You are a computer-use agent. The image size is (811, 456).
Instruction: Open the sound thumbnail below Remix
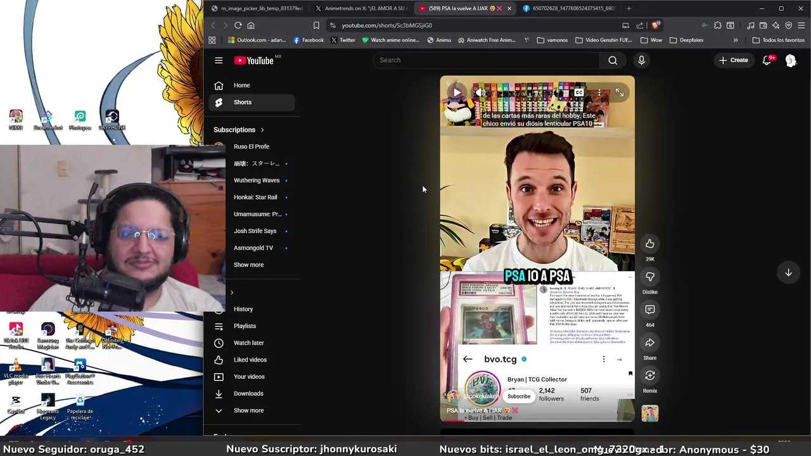[x=650, y=414]
